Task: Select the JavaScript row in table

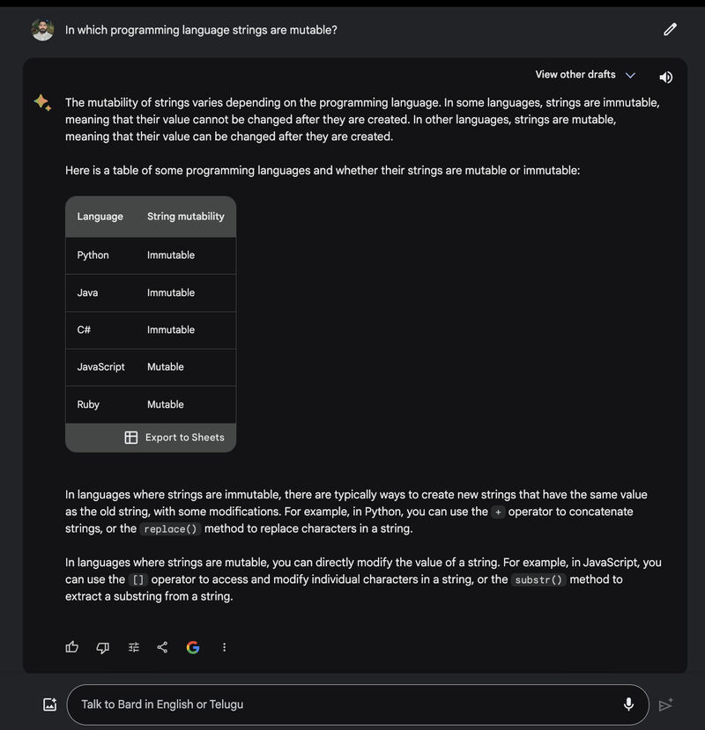Action: pos(151,367)
